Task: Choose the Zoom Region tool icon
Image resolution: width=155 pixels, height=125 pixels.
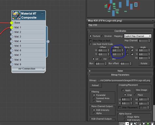Action: point(139,124)
